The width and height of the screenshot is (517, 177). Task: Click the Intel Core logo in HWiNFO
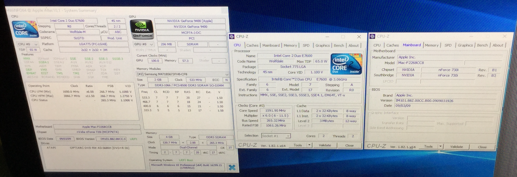25,29
